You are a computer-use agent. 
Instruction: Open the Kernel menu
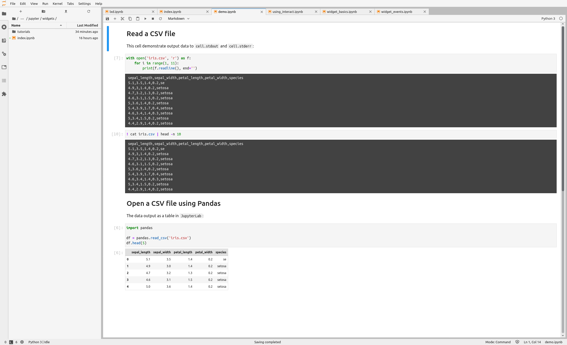[57, 4]
